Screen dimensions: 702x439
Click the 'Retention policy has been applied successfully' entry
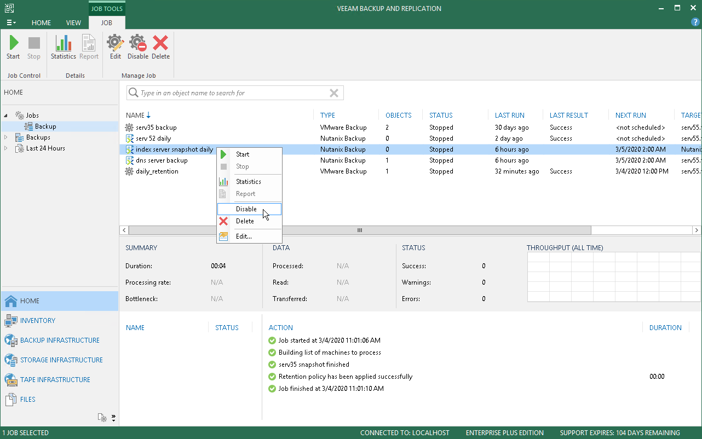tap(346, 377)
